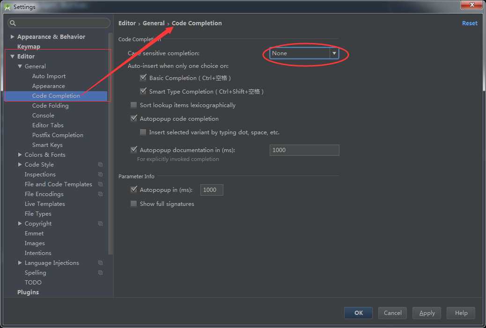Enable Sort lookup items lexicographically
486x328 pixels.
point(133,105)
